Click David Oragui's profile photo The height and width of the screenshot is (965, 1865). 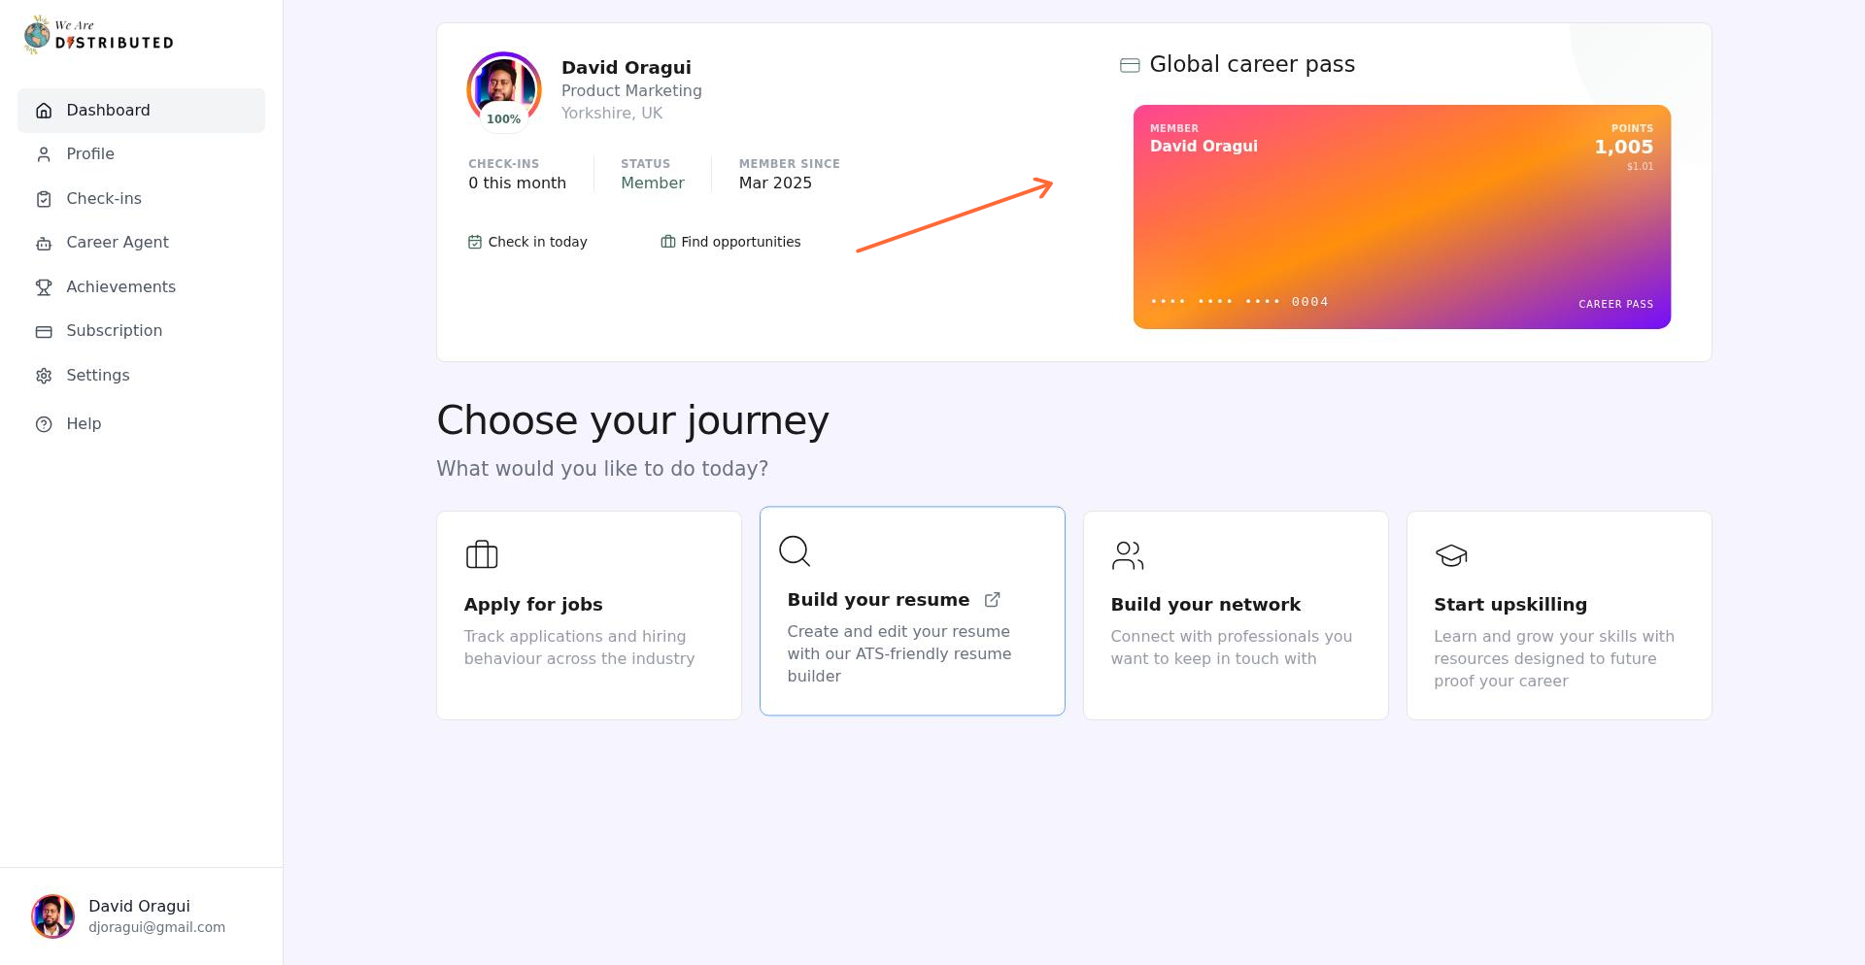[503, 85]
